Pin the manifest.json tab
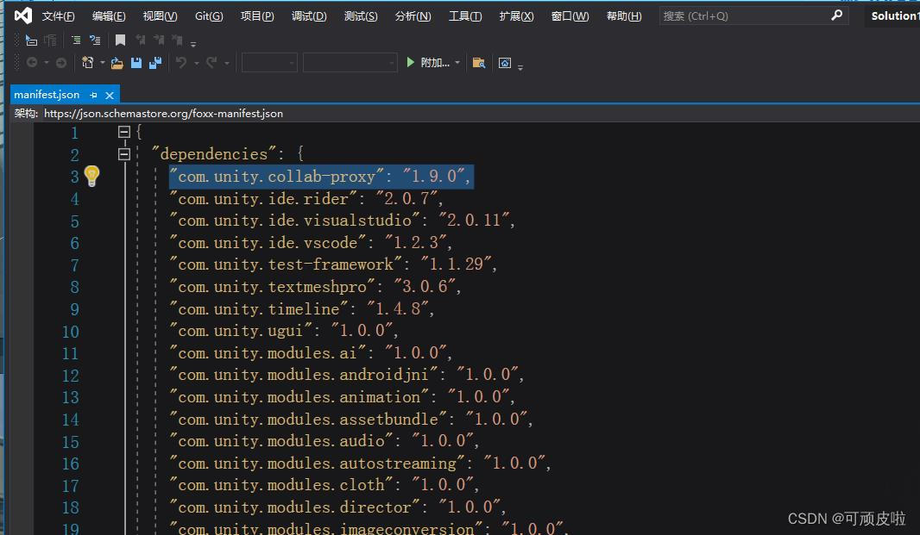The height and width of the screenshot is (535, 920). [94, 95]
